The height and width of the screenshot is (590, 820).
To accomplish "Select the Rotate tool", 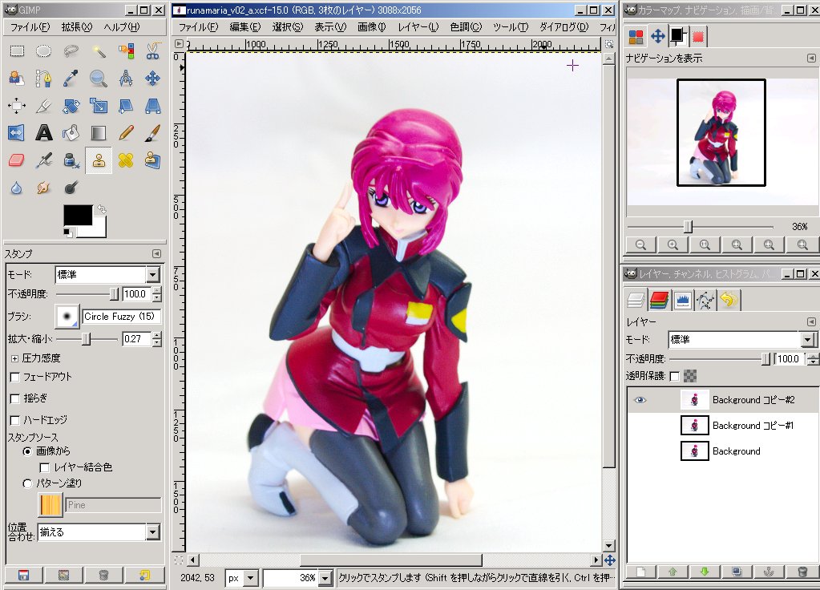I will pos(71,106).
